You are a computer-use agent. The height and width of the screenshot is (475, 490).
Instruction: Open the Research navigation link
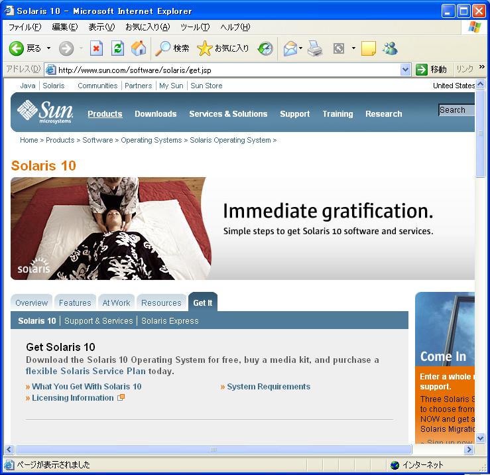pos(384,114)
